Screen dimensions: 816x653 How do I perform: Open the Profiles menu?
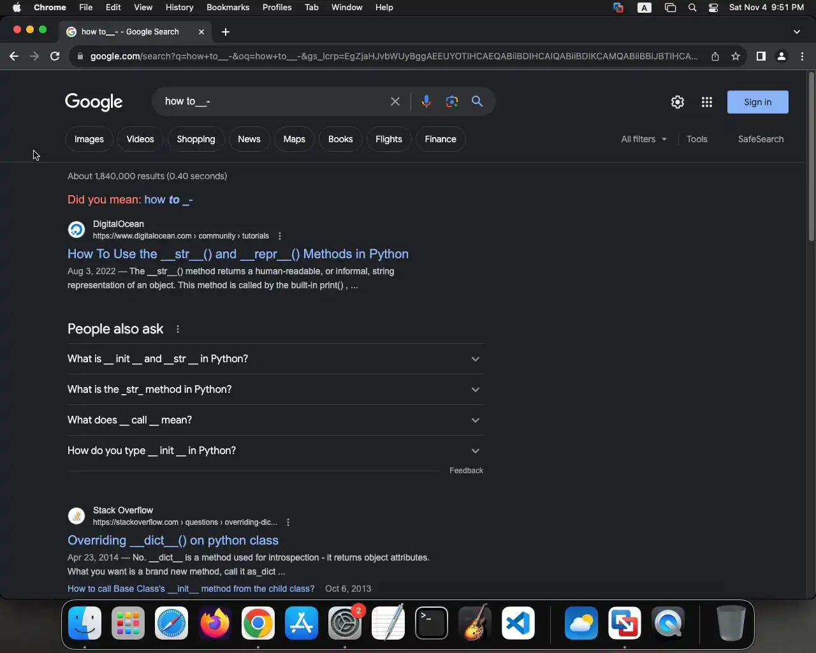[x=277, y=7]
